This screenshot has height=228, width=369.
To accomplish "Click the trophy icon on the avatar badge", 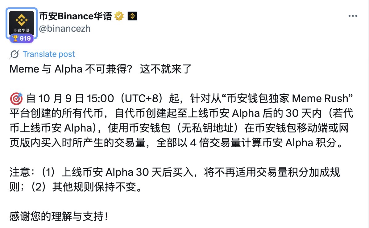I will pos(15,38).
